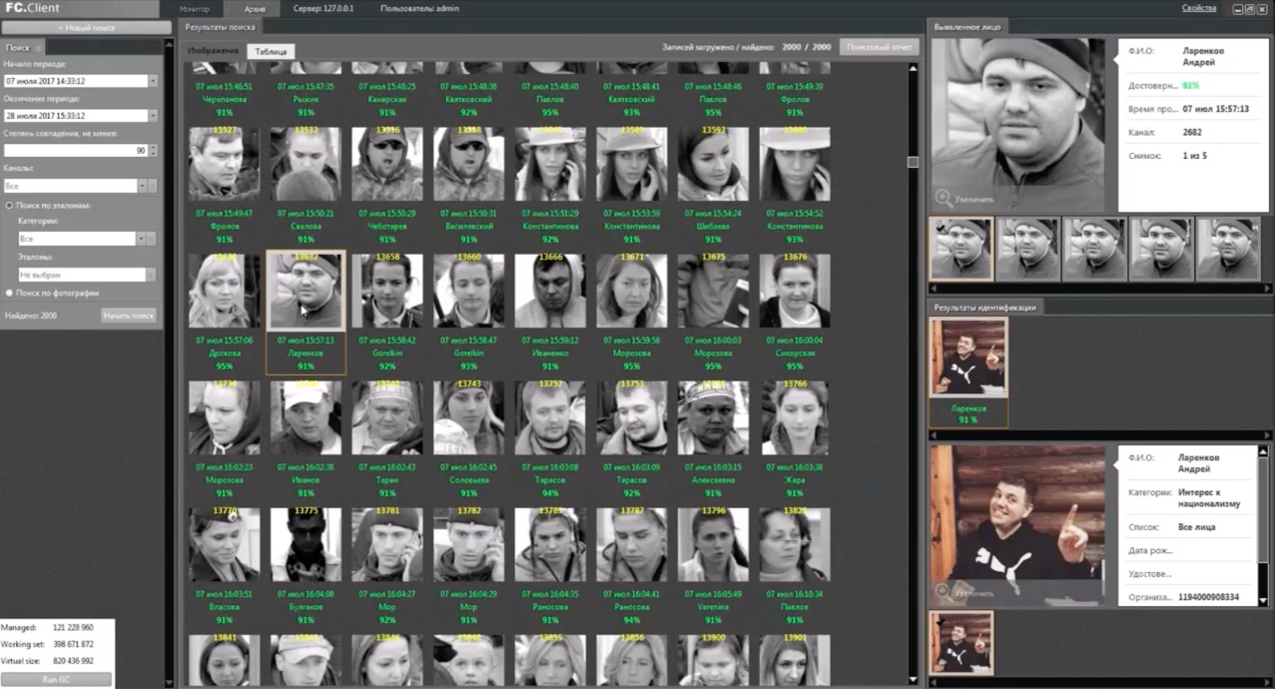This screenshot has height=689, width=1275.
Task: Close the Поиск tab via its small icon
Action: pos(38,48)
